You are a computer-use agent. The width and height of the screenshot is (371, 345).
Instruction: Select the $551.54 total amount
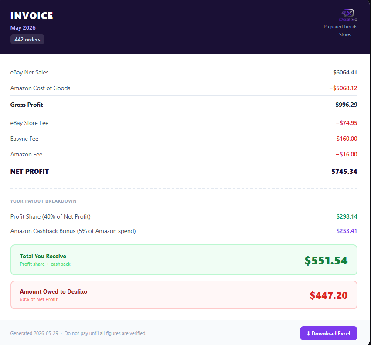coord(326,260)
